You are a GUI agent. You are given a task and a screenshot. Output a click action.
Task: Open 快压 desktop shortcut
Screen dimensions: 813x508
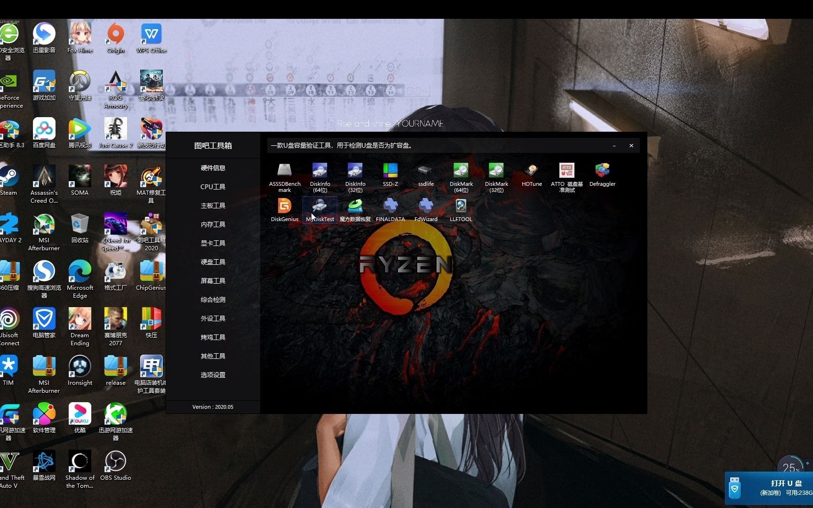tap(151, 324)
